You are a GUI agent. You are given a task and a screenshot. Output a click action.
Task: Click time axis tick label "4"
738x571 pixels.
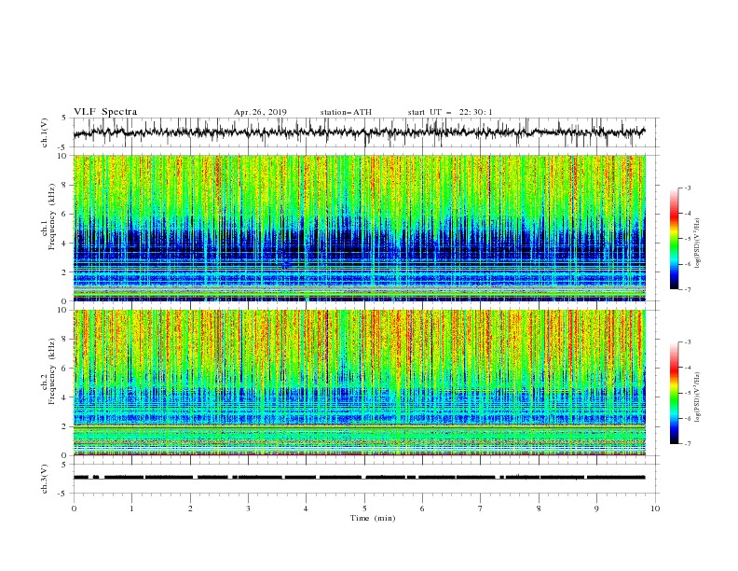tap(306, 508)
